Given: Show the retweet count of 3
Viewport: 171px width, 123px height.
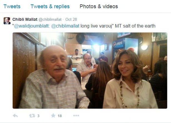Looking at the screenshot, I should pos(38,116).
